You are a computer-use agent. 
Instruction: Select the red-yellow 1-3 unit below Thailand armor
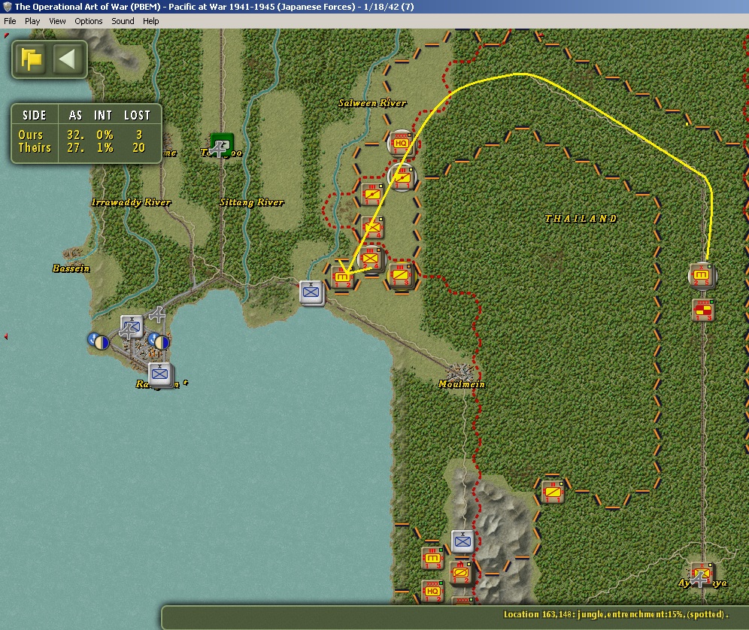click(702, 310)
